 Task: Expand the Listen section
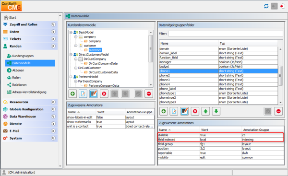[x=53, y=32]
